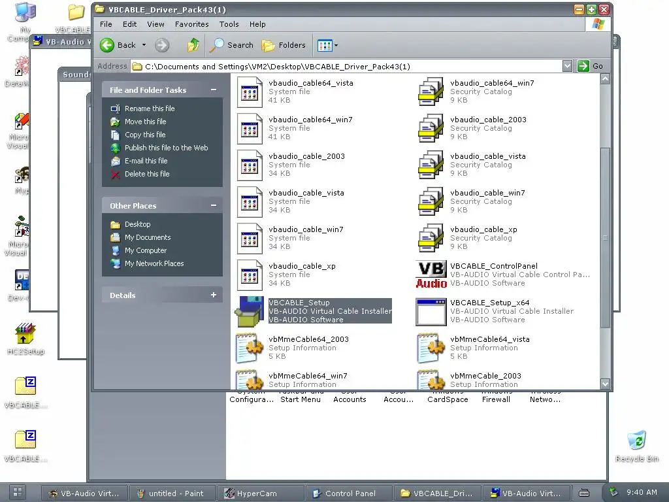Open the View menu
The width and height of the screenshot is (669, 502).
[x=155, y=24]
